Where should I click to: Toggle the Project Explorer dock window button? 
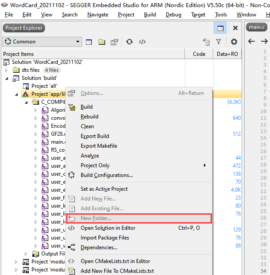[x=219, y=28]
